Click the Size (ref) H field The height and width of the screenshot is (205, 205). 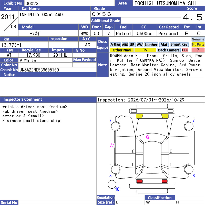pyautogui.click(x=190, y=202)
